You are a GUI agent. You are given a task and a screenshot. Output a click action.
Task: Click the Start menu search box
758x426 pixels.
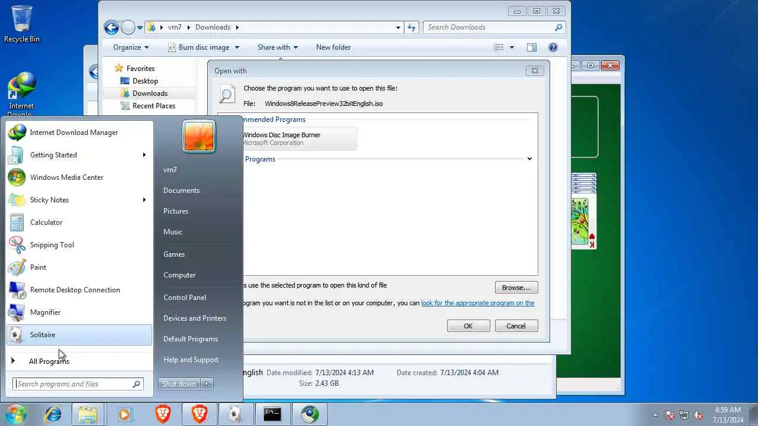(78, 384)
